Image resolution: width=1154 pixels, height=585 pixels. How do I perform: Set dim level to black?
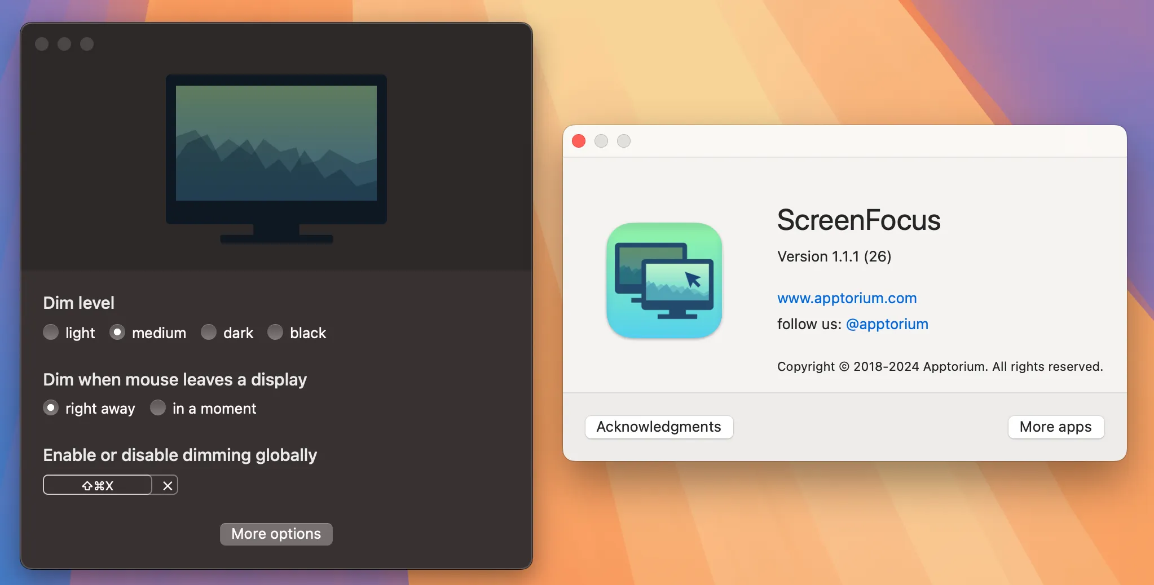tap(275, 333)
